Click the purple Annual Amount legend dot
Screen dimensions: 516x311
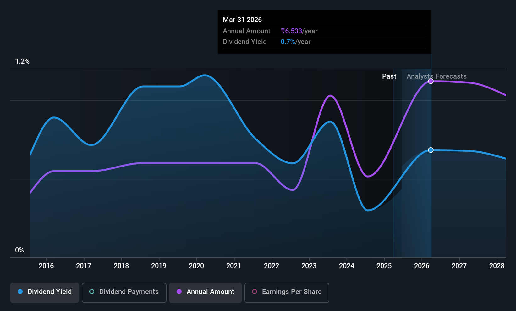[x=179, y=291]
